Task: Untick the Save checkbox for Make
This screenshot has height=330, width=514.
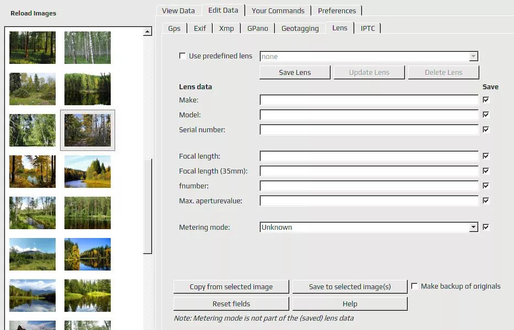Action: click(x=486, y=100)
